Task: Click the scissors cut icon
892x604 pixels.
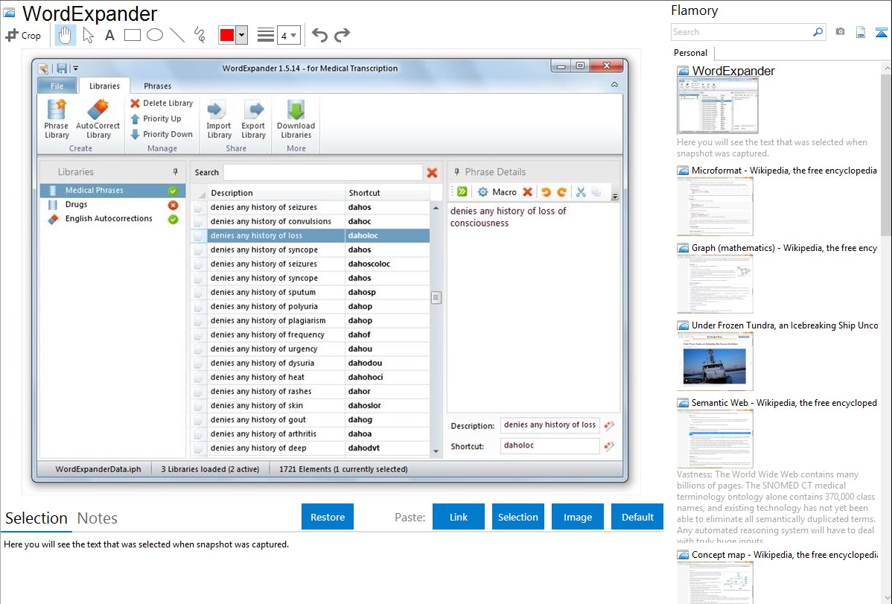Action: pos(580,192)
